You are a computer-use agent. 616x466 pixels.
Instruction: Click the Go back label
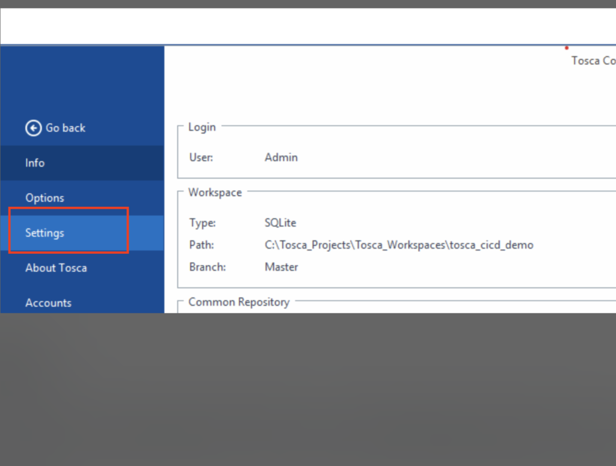[65, 128]
